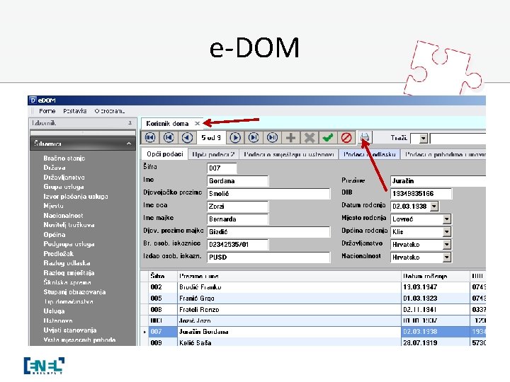Open Uvjeti stanovanja in sidebar
The height and width of the screenshot is (382, 510).
[70, 330]
